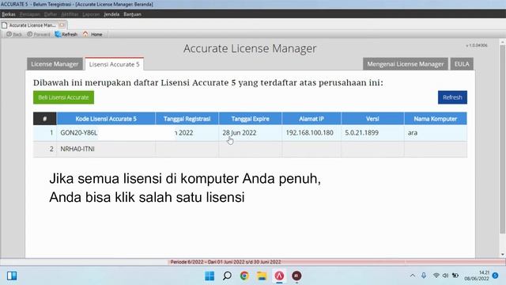Click the microphone tray icon
Viewport: 506px width, 285px height.
tap(424, 275)
